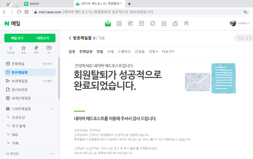
Task: Open the Naver Office checklist icon
Action: pos(164,23)
